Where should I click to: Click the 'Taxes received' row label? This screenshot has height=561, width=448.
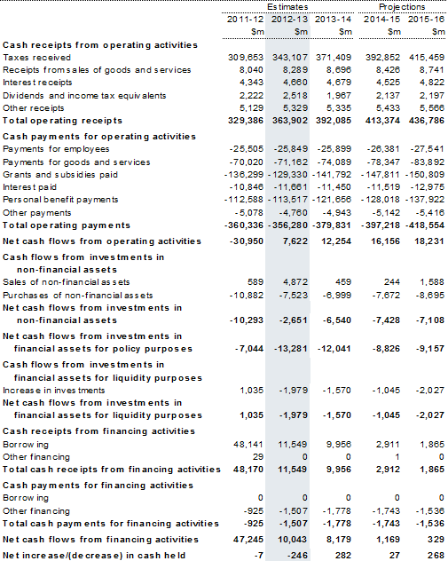[x=37, y=58]
